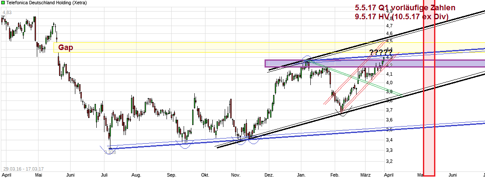The width and height of the screenshot is (485, 180).
Task: Click the '3,5' price axis value
Action: 390,130
